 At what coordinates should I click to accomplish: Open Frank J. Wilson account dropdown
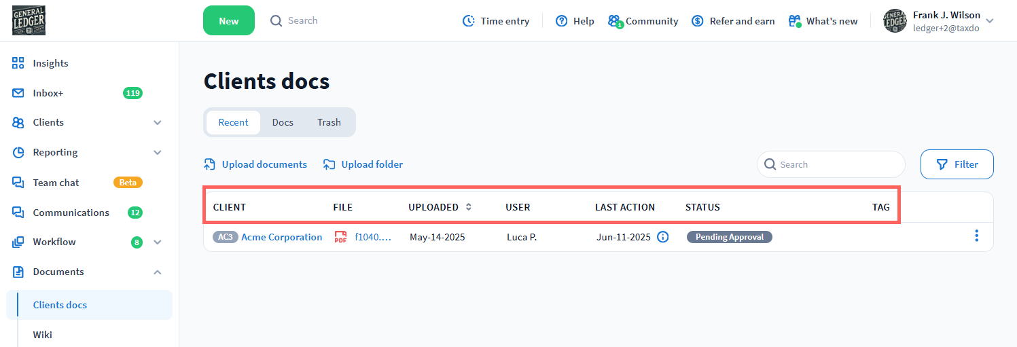[990, 21]
